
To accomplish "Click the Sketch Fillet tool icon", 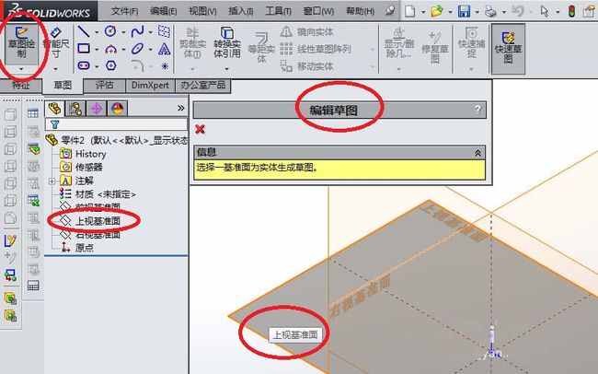I will coord(138,65).
